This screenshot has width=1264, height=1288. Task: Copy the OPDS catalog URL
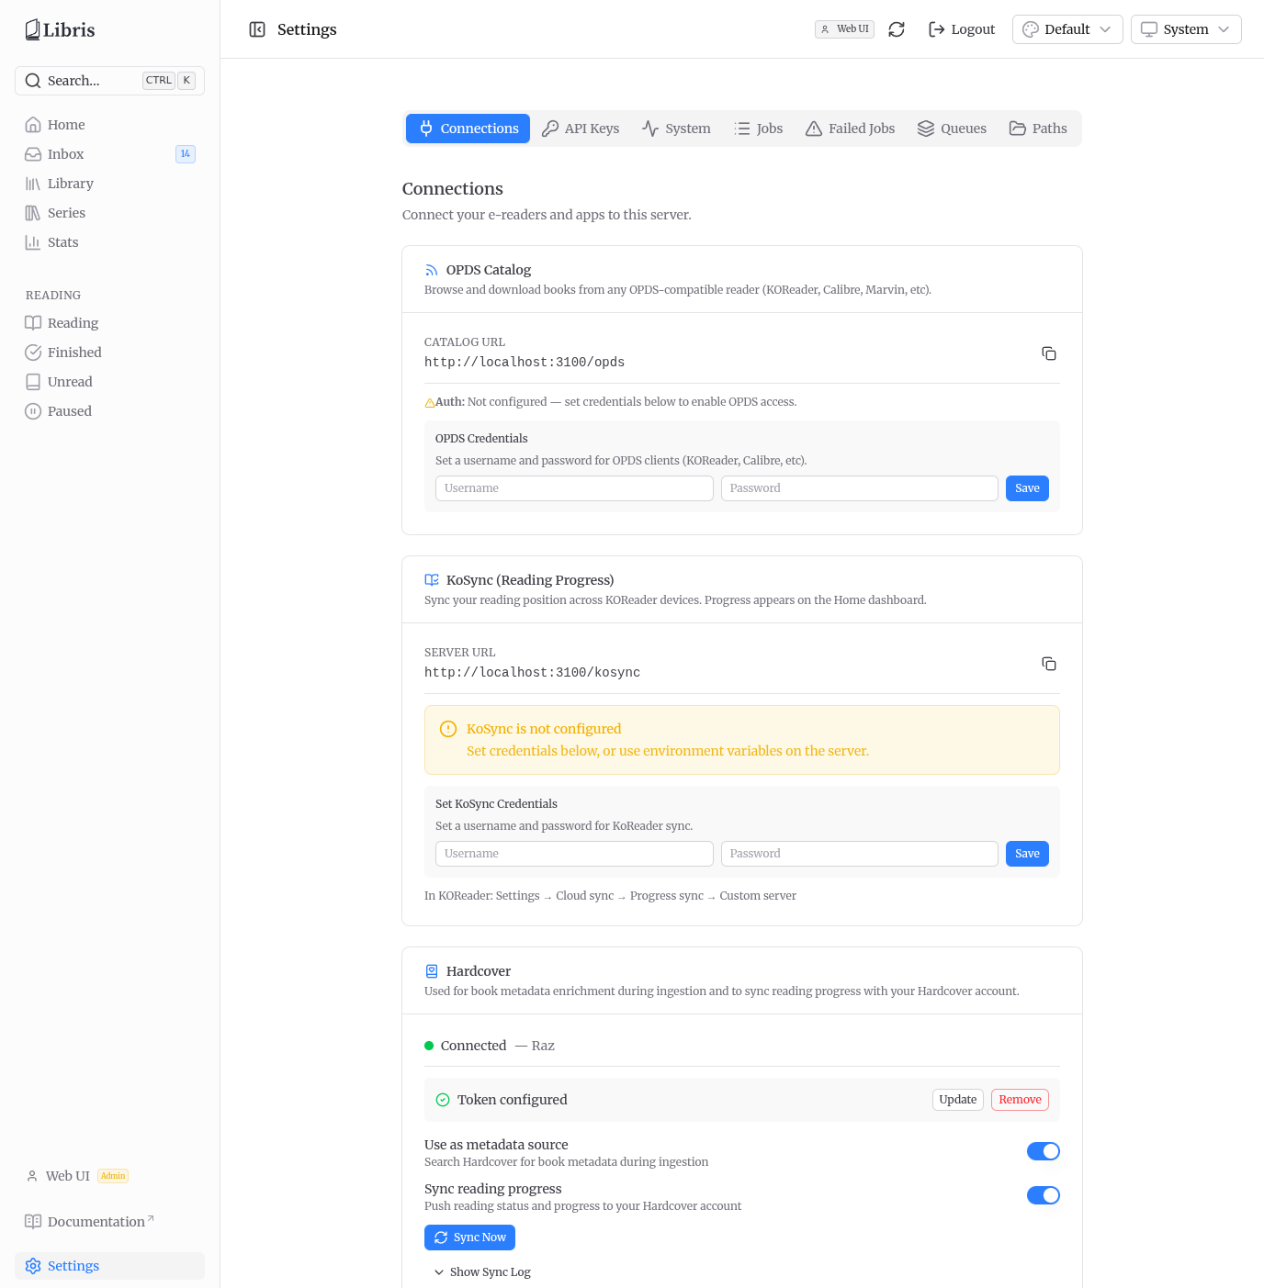coord(1049,353)
